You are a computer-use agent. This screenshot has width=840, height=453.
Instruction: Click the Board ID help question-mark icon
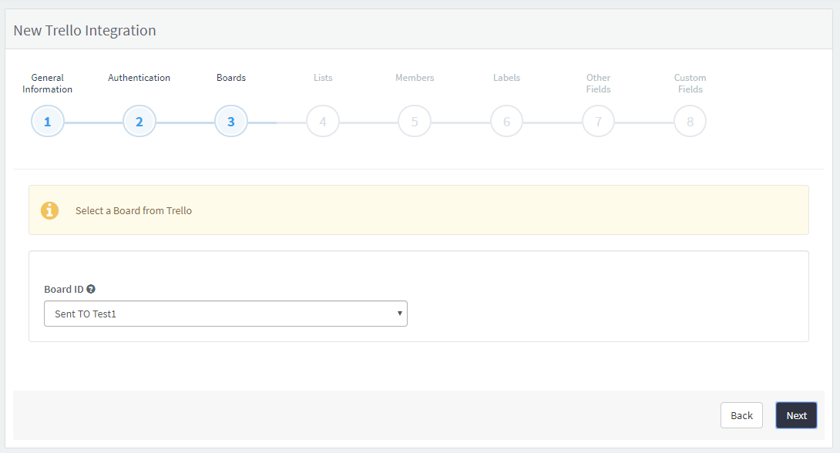coord(91,289)
